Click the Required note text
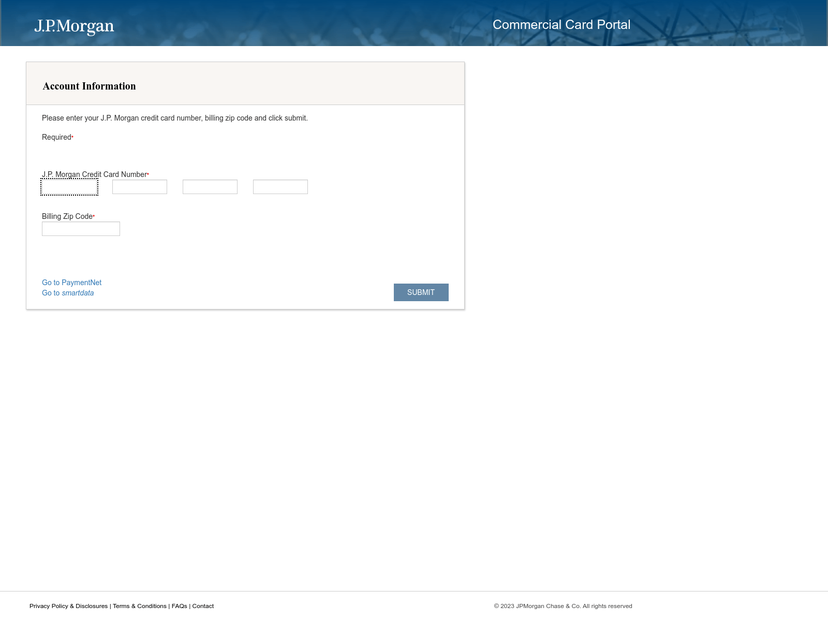Viewport: 828px width, 621px height. tap(57, 137)
